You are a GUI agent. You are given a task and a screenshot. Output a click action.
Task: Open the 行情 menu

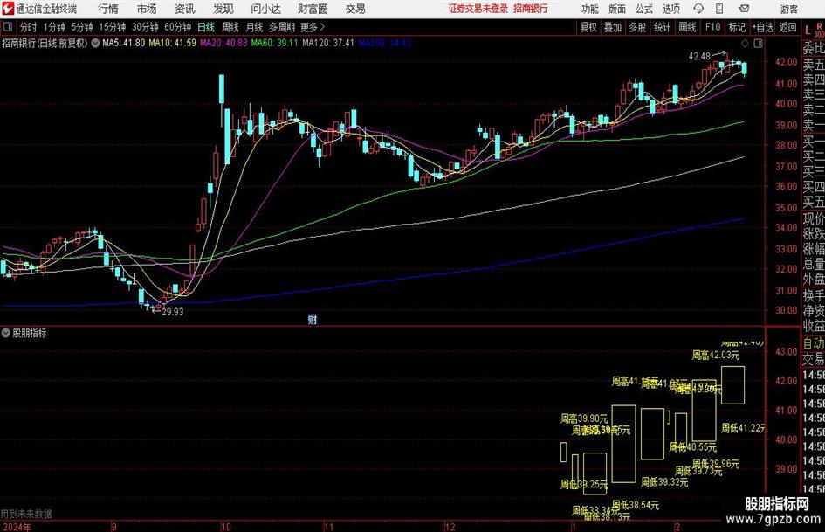click(108, 9)
